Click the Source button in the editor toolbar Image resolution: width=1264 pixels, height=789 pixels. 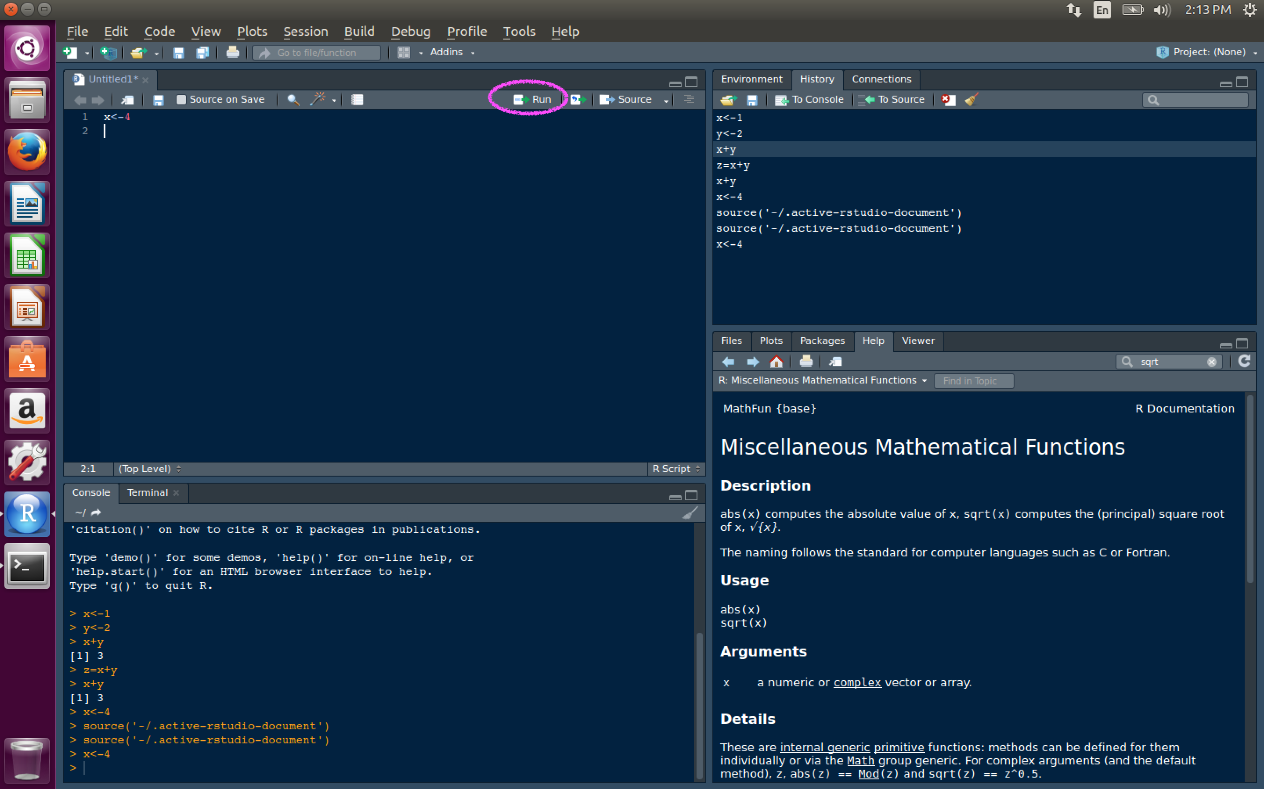coord(625,99)
